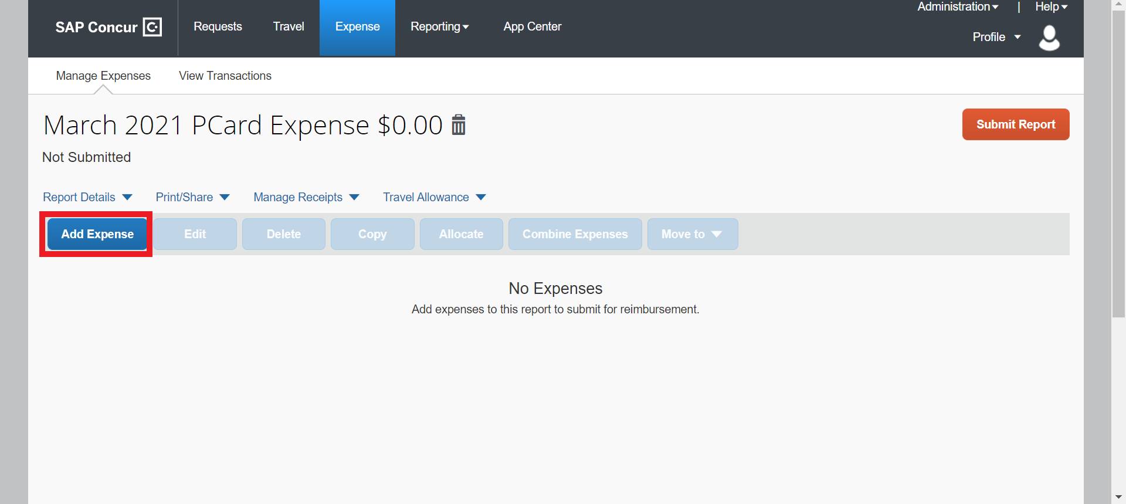Screen dimensions: 1126x504
Task: Click the Move to dropdown button
Action: point(692,234)
